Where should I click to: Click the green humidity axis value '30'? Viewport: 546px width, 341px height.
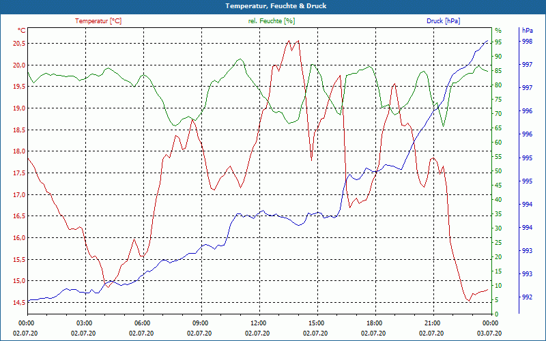click(x=498, y=228)
